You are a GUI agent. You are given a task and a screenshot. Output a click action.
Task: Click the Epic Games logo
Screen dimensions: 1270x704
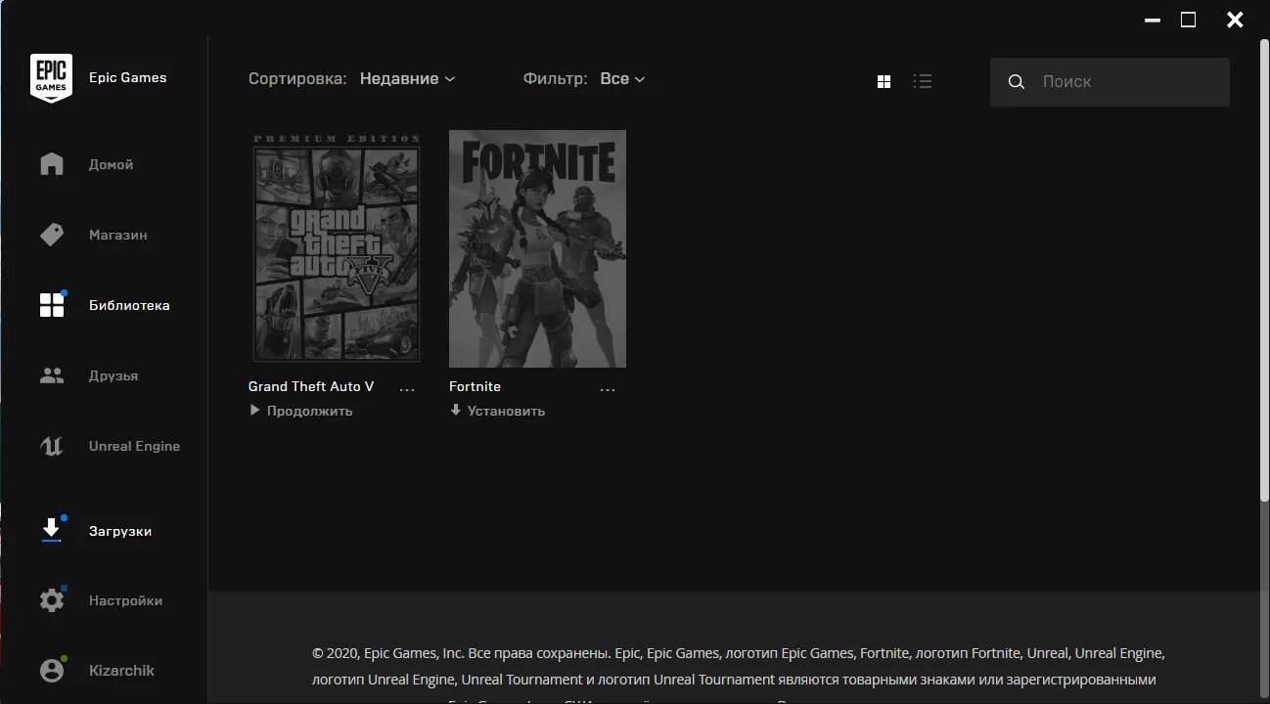[51, 78]
